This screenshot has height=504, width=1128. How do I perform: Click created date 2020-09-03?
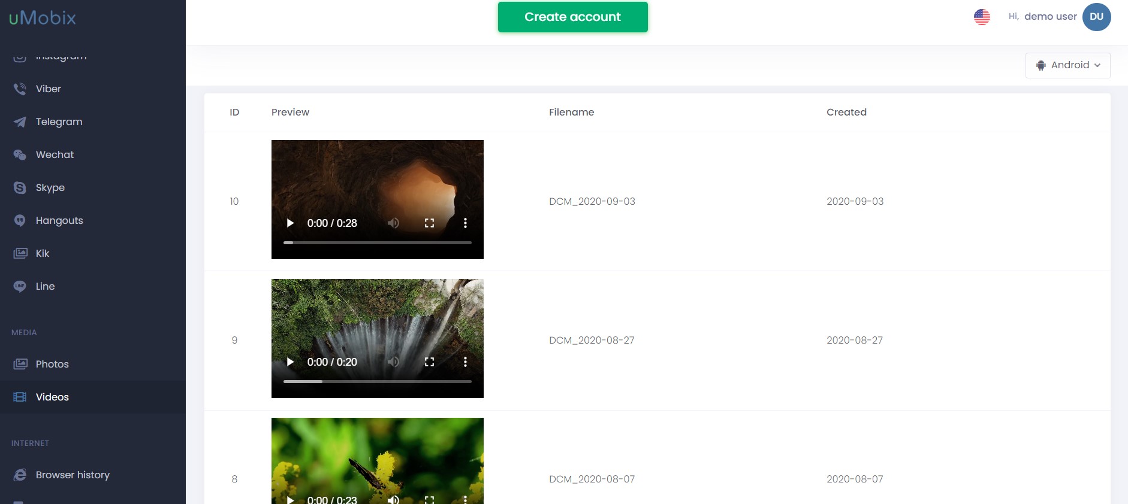point(855,201)
